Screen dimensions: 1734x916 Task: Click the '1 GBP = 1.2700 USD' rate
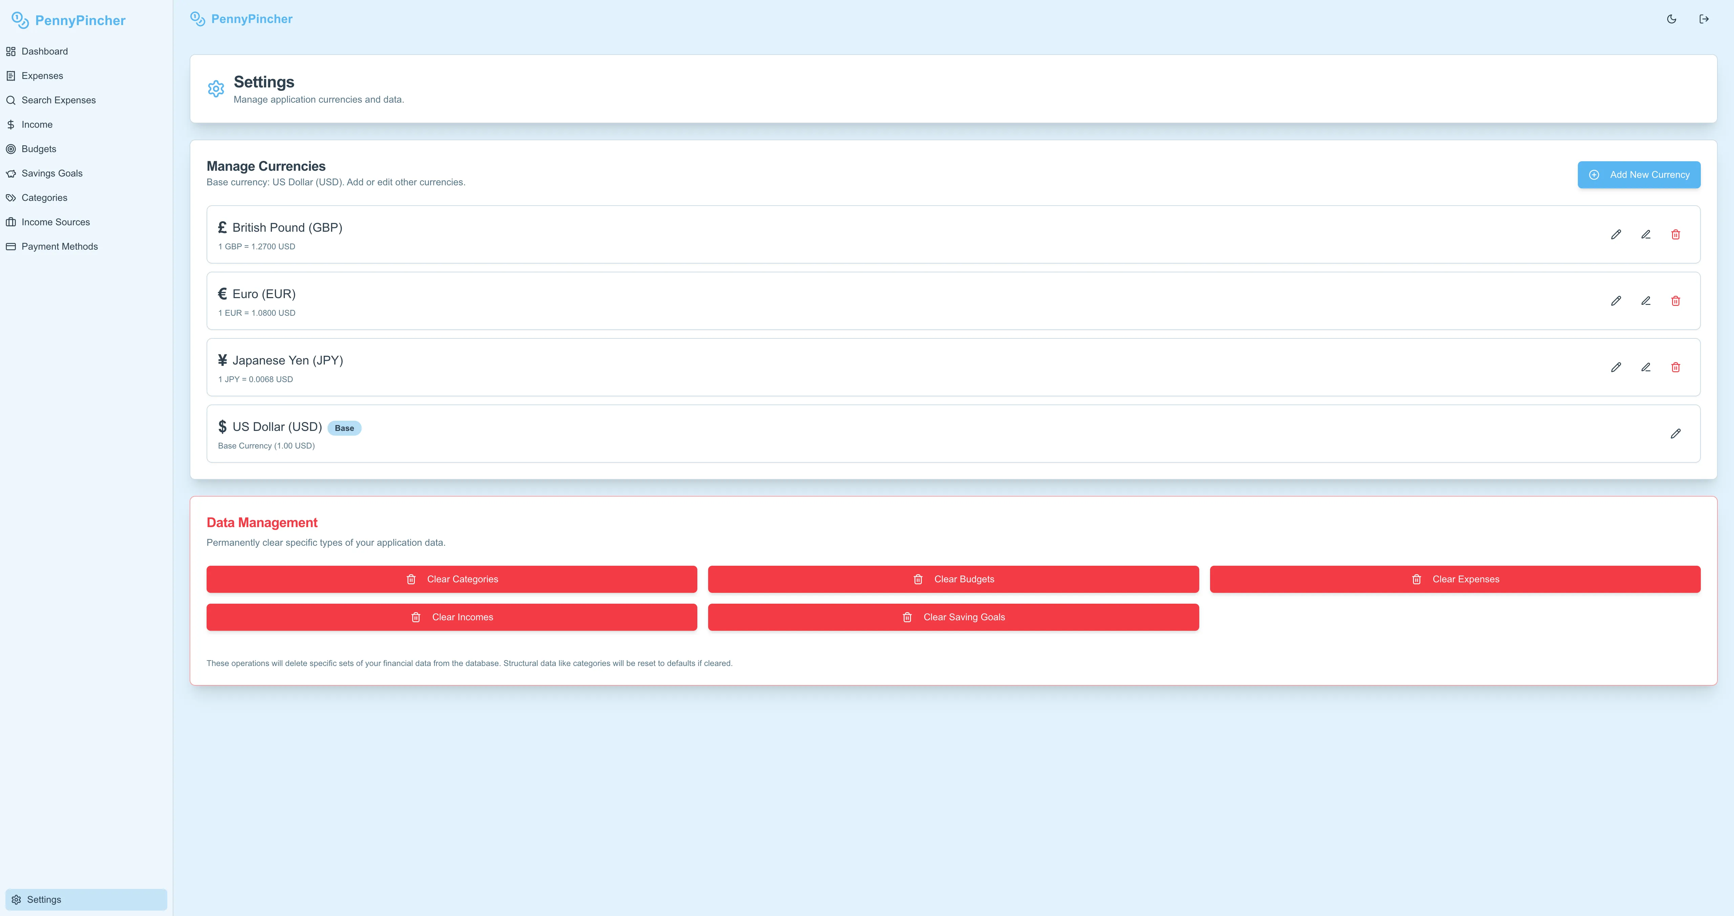[256, 247]
